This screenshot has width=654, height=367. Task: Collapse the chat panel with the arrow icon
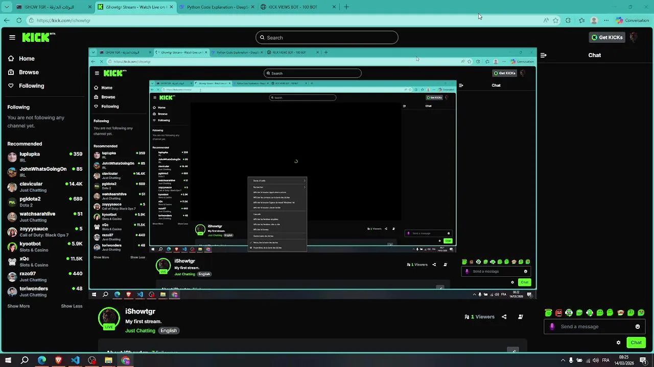(544, 55)
